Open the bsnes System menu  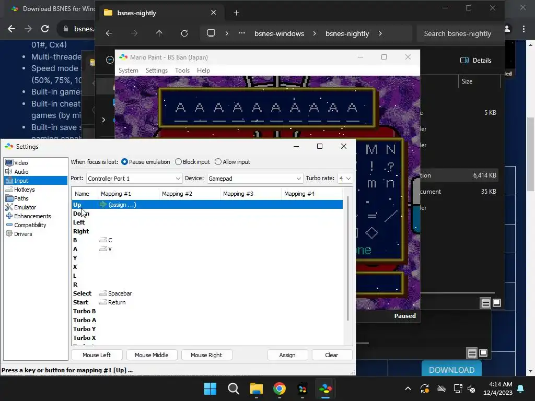click(129, 70)
